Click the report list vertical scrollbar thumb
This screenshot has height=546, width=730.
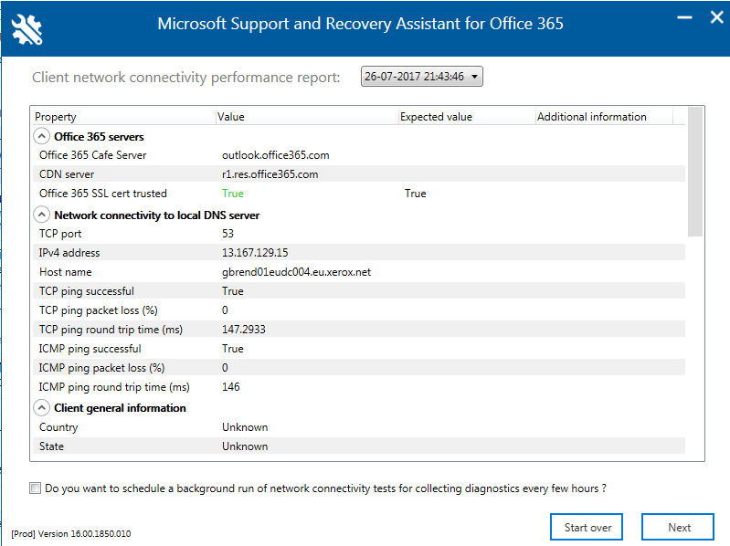pyautogui.click(x=695, y=171)
